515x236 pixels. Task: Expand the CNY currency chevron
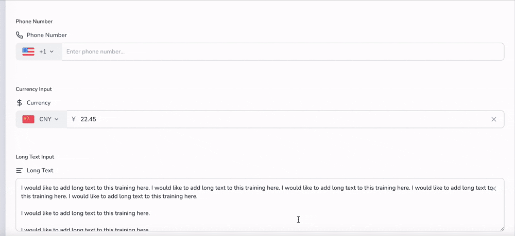point(56,119)
